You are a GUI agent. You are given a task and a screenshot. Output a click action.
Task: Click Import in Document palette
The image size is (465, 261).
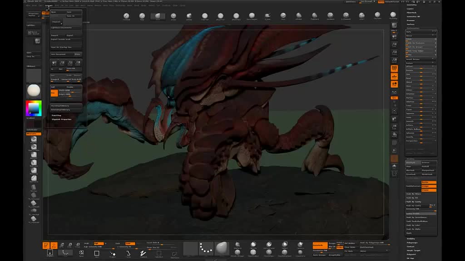tap(58, 35)
